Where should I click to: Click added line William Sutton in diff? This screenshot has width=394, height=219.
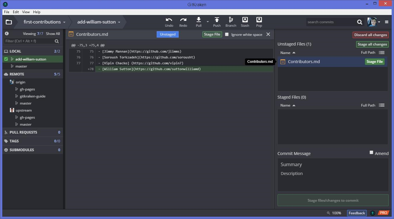pos(171,69)
